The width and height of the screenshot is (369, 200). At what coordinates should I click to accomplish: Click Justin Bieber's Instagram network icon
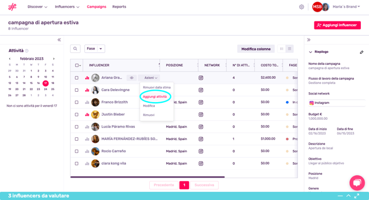[x=200, y=114]
